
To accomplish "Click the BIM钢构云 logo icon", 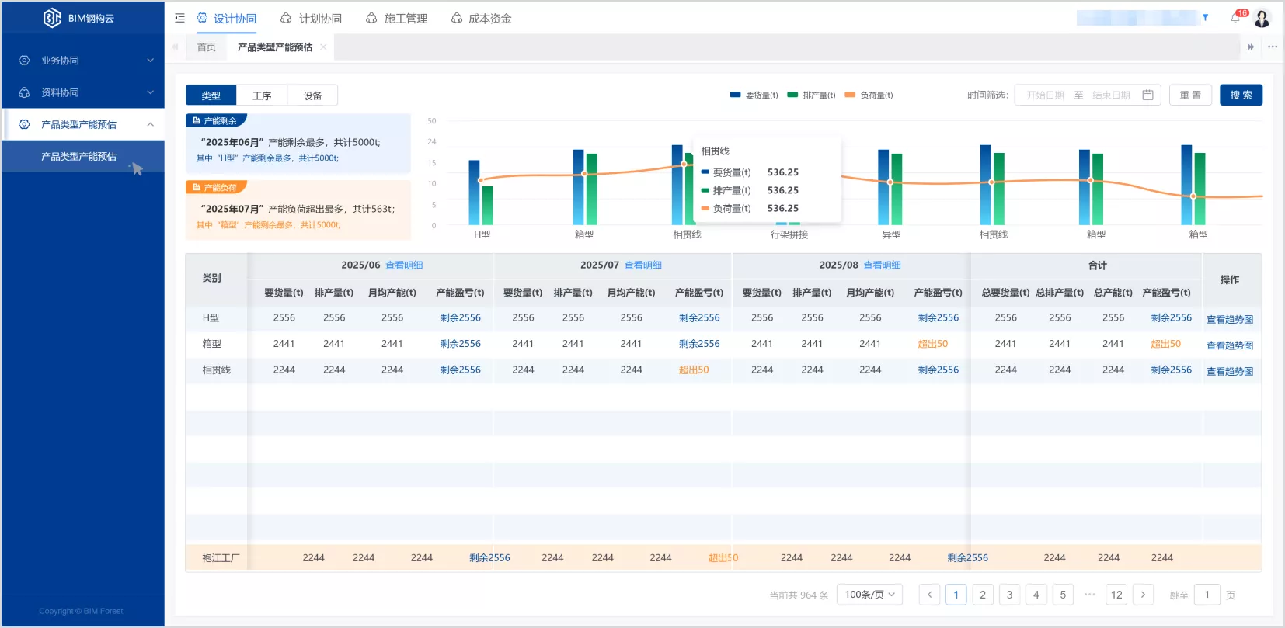I will (52, 18).
